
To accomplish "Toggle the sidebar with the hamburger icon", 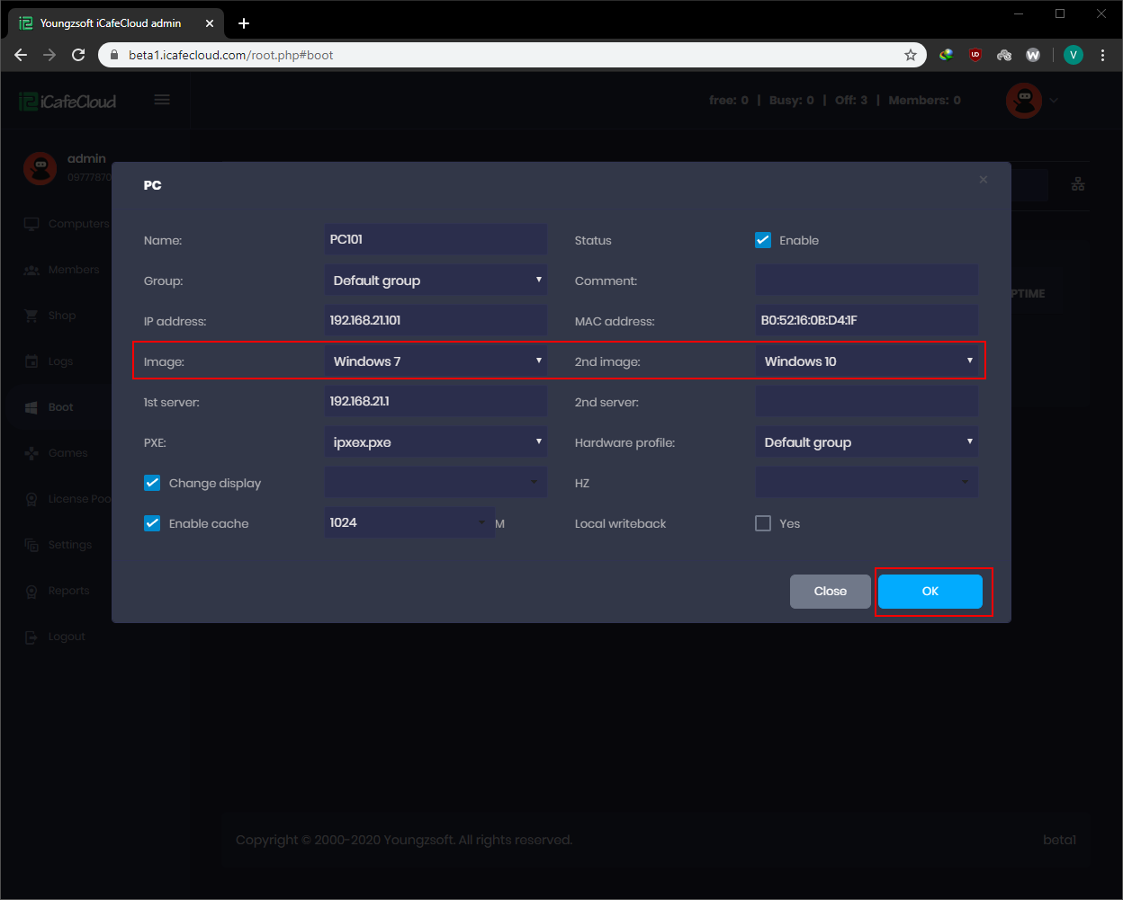I will [x=162, y=100].
